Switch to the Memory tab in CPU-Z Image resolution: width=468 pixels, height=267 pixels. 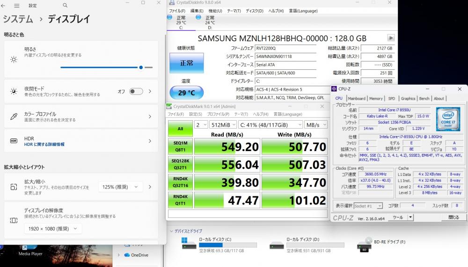[376, 99]
